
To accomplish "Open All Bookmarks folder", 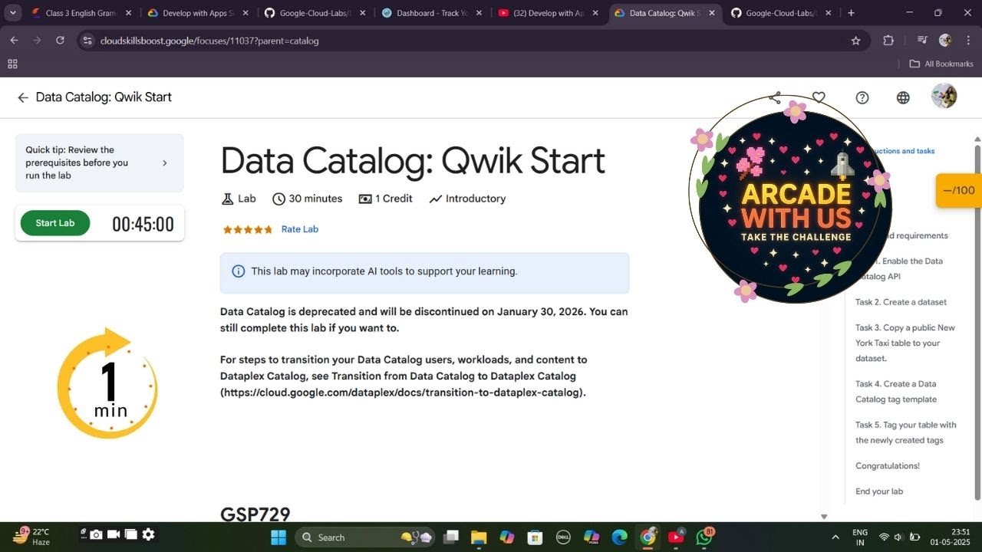I will point(941,64).
